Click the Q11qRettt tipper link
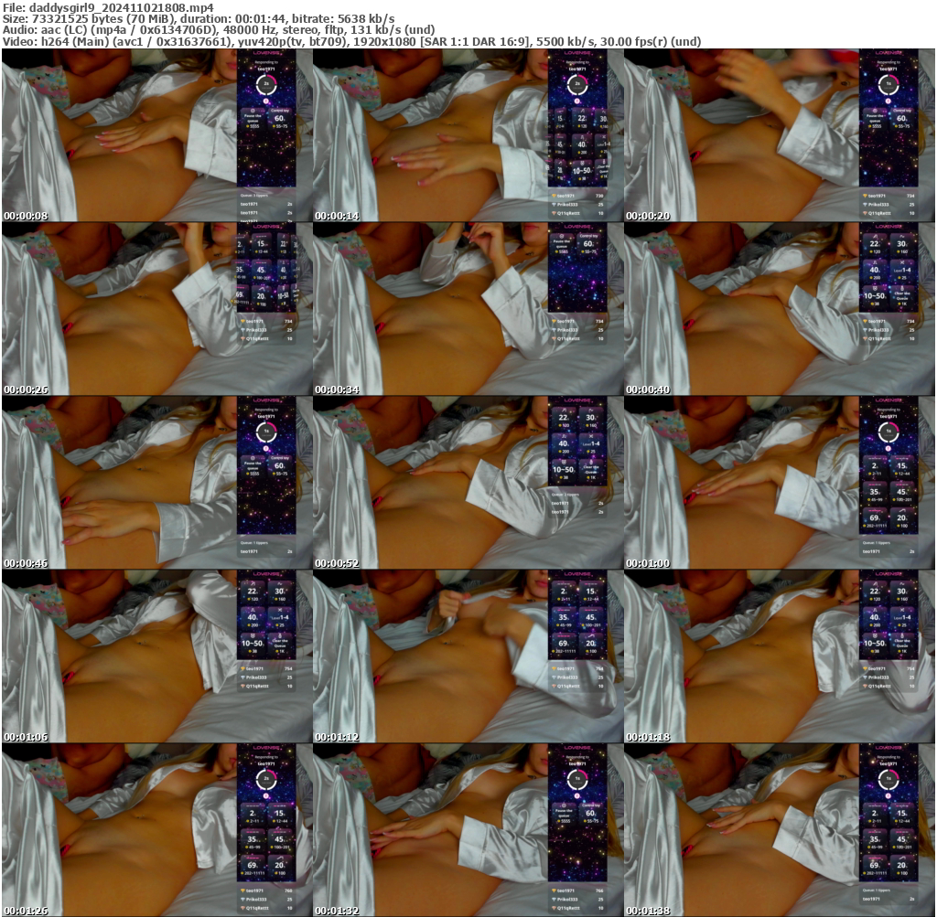 coord(570,212)
